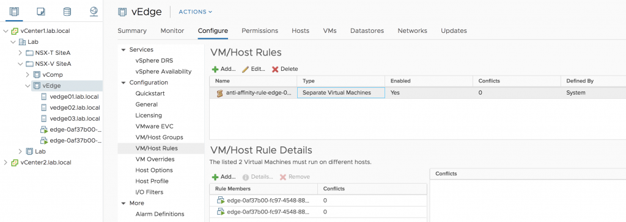626x222 pixels.
Task: Open the ACTIONS dropdown menu
Action: (x=196, y=12)
